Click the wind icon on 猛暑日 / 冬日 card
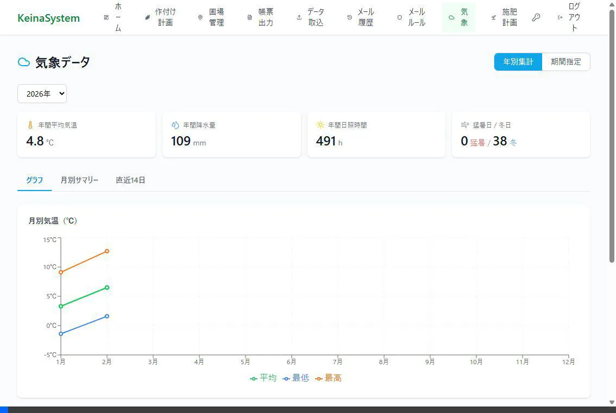This screenshot has height=413, width=616. click(464, 125)
